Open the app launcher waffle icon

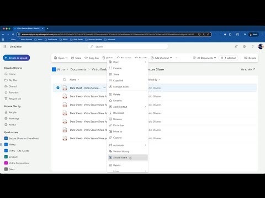point(4,47)
